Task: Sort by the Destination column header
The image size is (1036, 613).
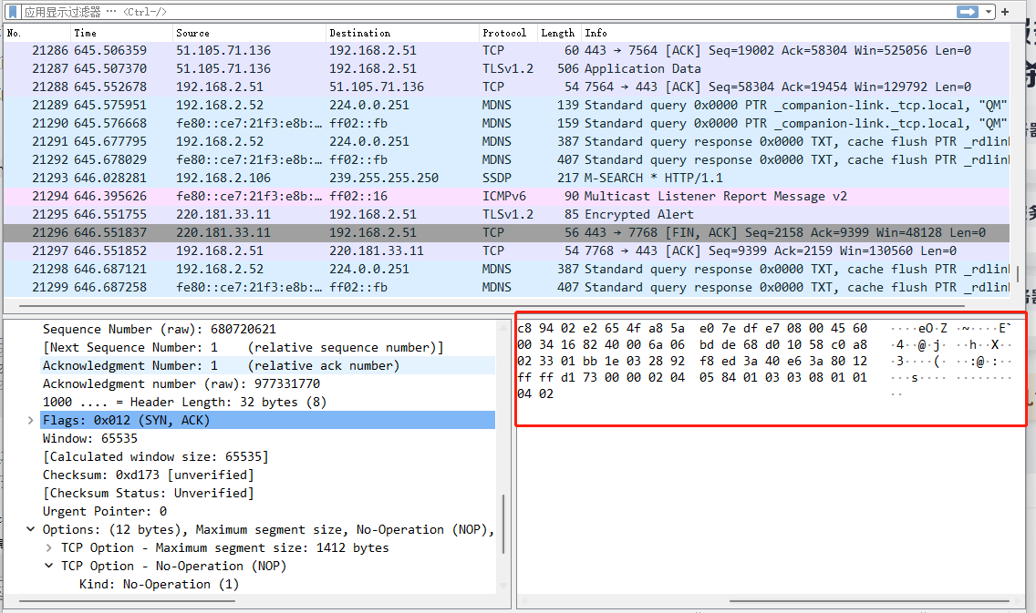Action: [x=401, y=33]
